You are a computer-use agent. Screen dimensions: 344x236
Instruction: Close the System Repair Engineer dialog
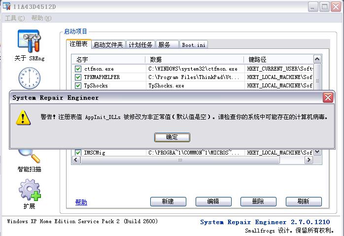click(328, 97)
